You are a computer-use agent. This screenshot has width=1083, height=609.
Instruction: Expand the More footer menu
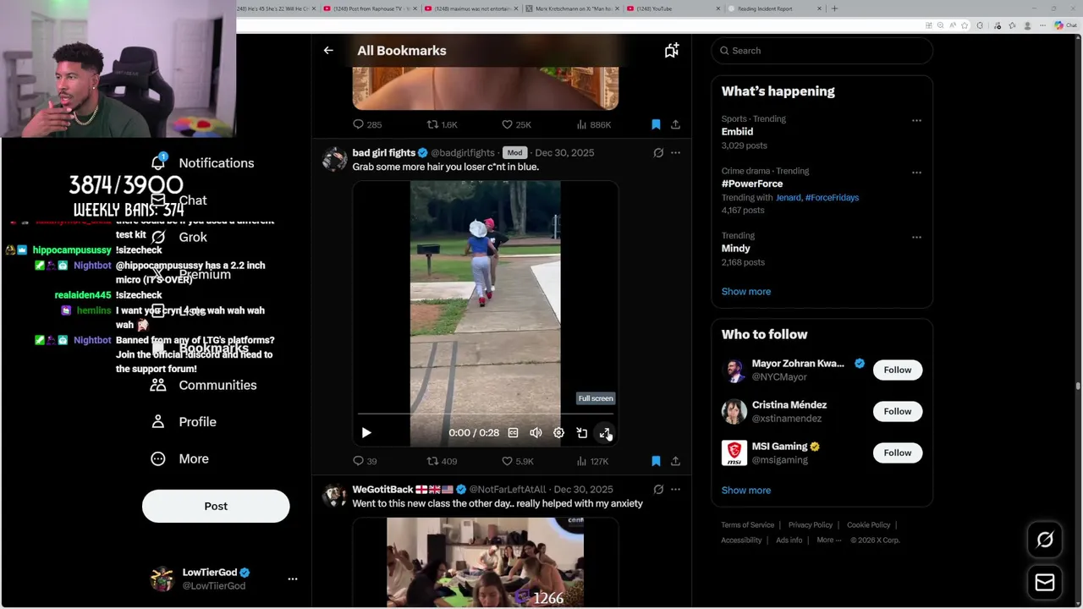[x=829, y=540]
